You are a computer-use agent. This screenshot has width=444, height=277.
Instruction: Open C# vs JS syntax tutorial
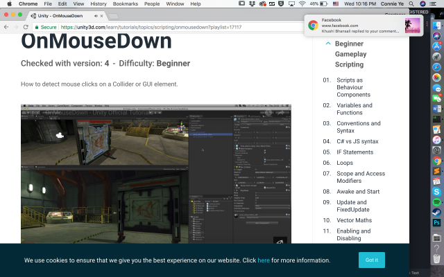357,141
